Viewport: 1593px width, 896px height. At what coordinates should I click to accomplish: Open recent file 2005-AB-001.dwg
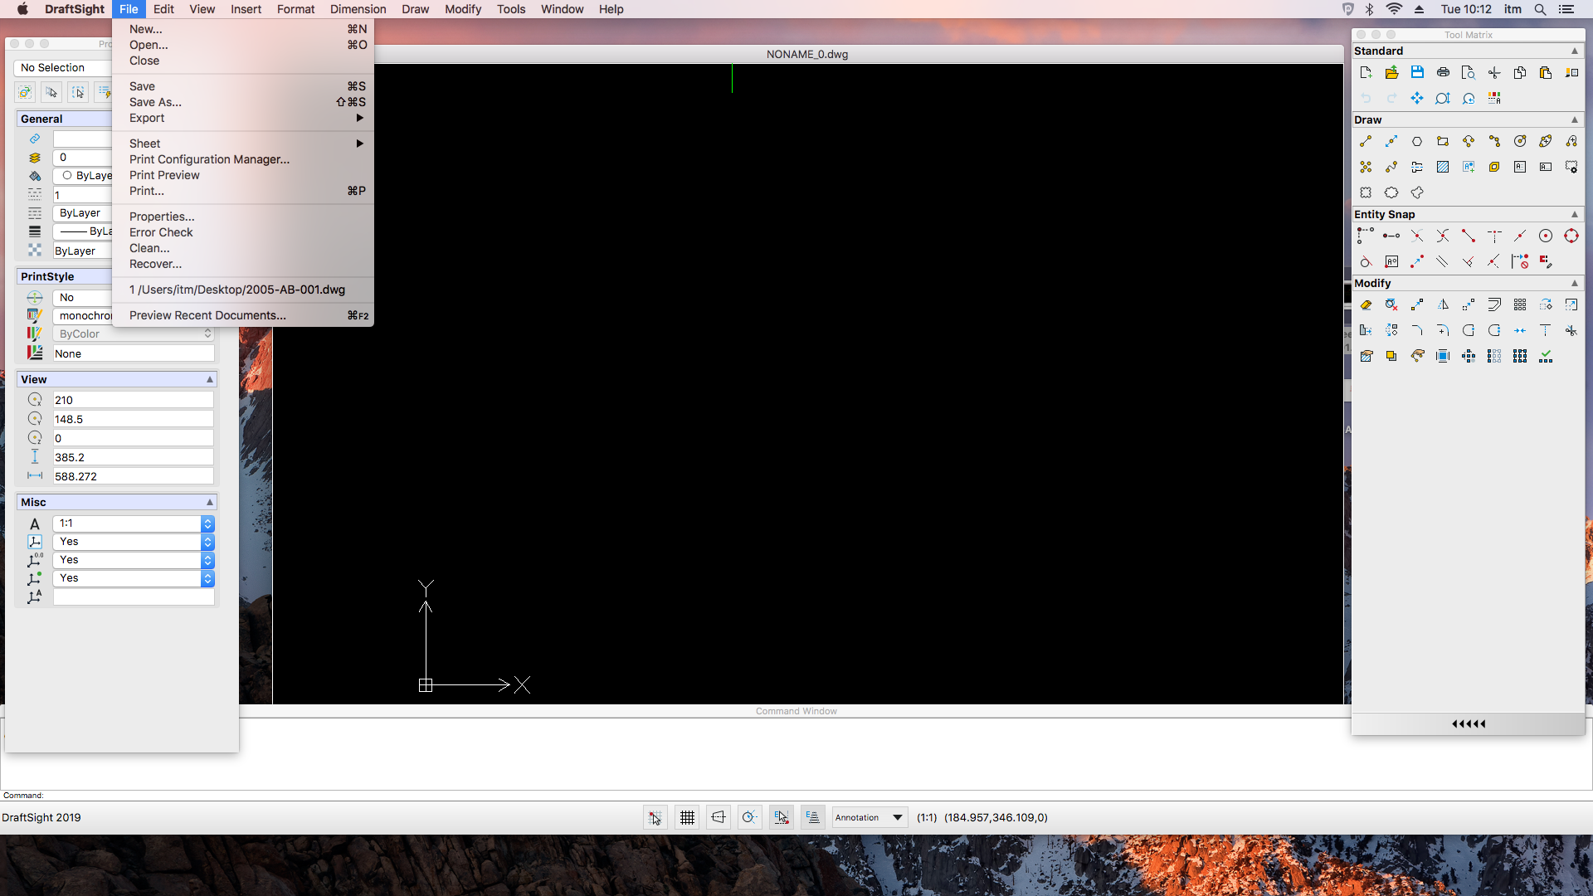(243, 290)
